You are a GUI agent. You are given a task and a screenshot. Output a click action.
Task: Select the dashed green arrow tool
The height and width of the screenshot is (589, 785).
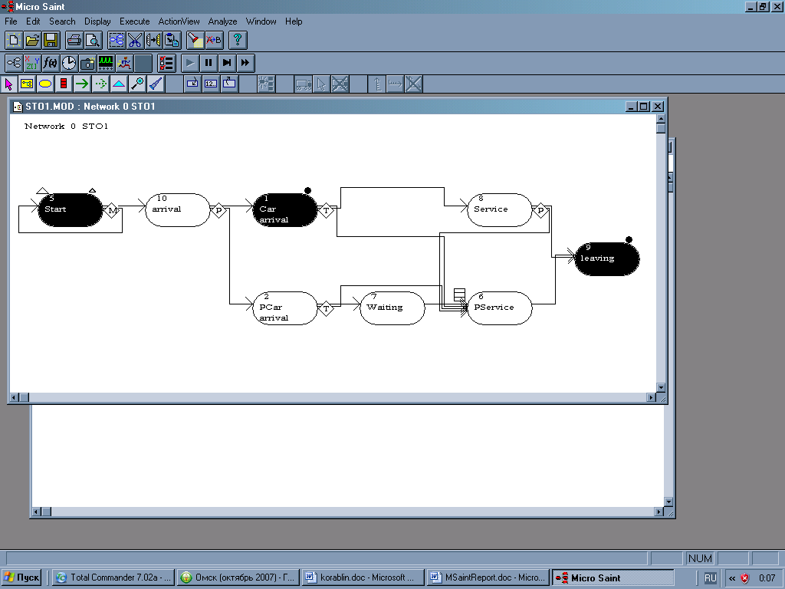100,84
